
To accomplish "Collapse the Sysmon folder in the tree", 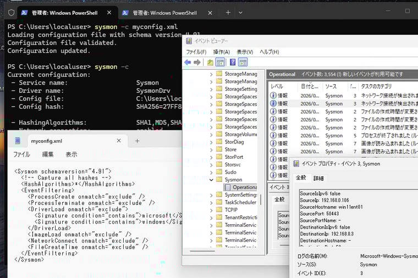I will [211, 180].
